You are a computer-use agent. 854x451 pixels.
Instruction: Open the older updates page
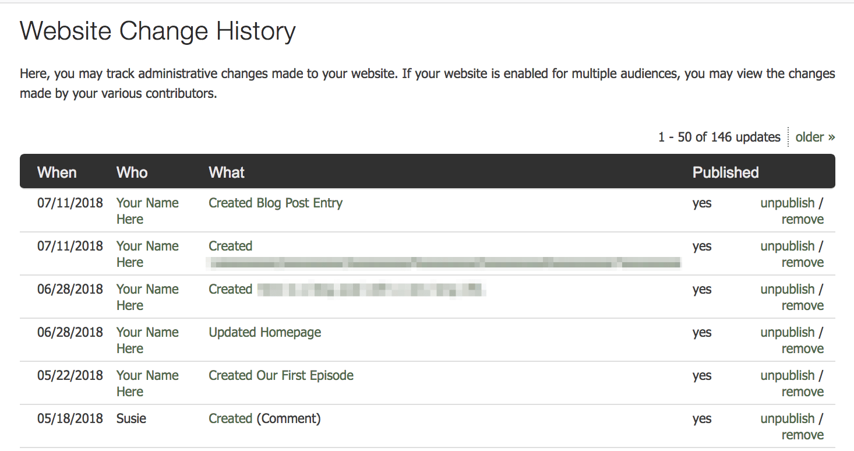tap(814, 136)
